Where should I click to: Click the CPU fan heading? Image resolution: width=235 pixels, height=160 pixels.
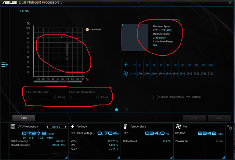pyautogui.click(x=23, y=11)
